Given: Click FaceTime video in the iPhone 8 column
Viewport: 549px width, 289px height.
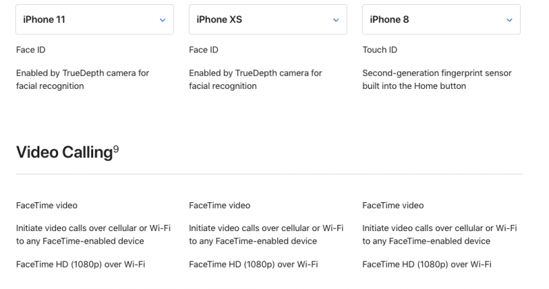Looking at the screenshot, I should coord(393,206).
